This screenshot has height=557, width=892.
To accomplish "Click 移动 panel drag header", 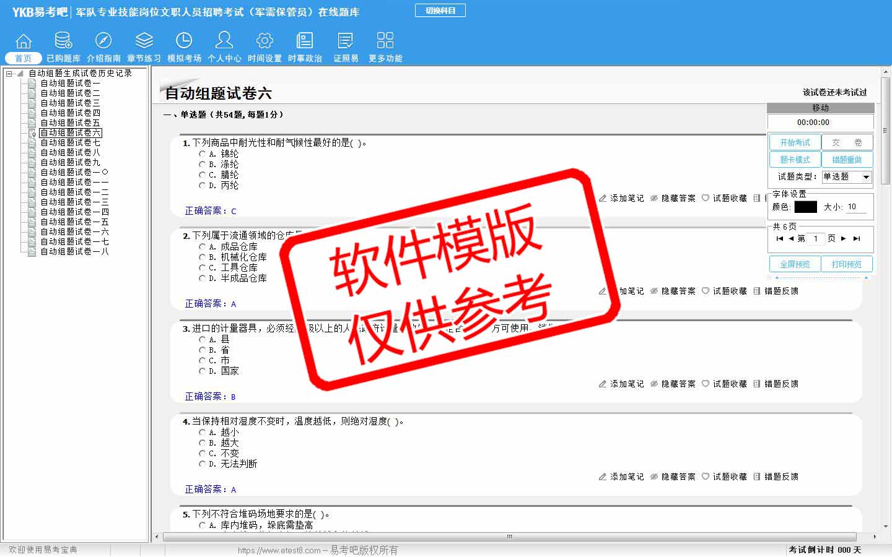I will [821, 108].
